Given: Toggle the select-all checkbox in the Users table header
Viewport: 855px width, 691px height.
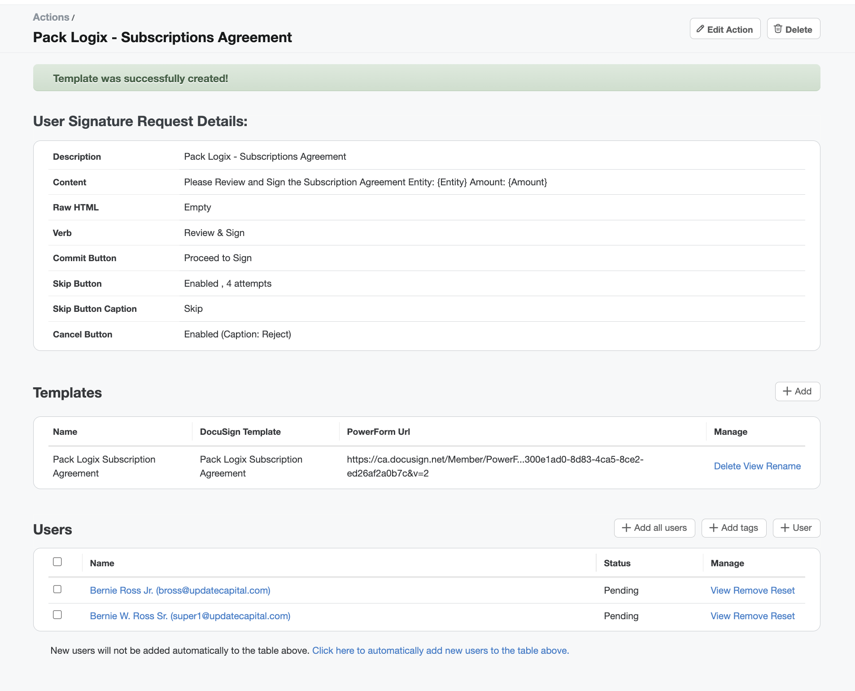Looking at the screenshot, I should [57, 562].
